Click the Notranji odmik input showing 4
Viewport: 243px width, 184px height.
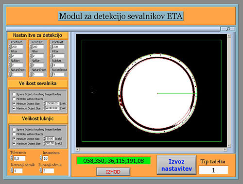tap(18, 171)
